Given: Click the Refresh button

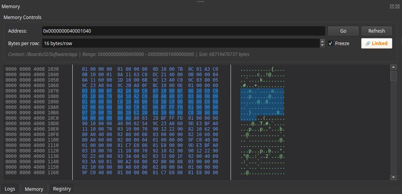Looking at the screenshot, I should (x=376, y=31).
